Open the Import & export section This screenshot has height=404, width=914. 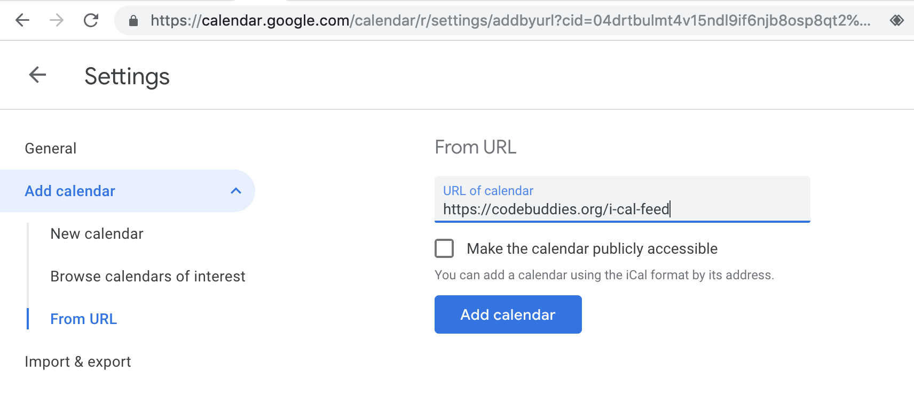(78, 361)
